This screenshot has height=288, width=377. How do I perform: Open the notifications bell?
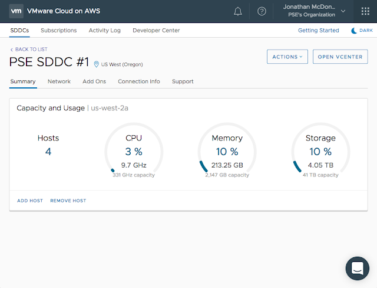(238, 11)
